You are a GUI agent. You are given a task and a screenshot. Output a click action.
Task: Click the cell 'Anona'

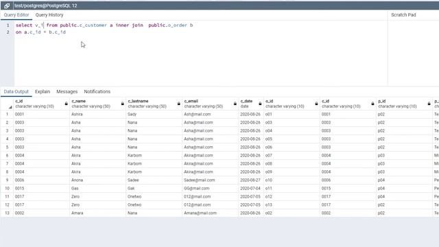tap(97, 180)
